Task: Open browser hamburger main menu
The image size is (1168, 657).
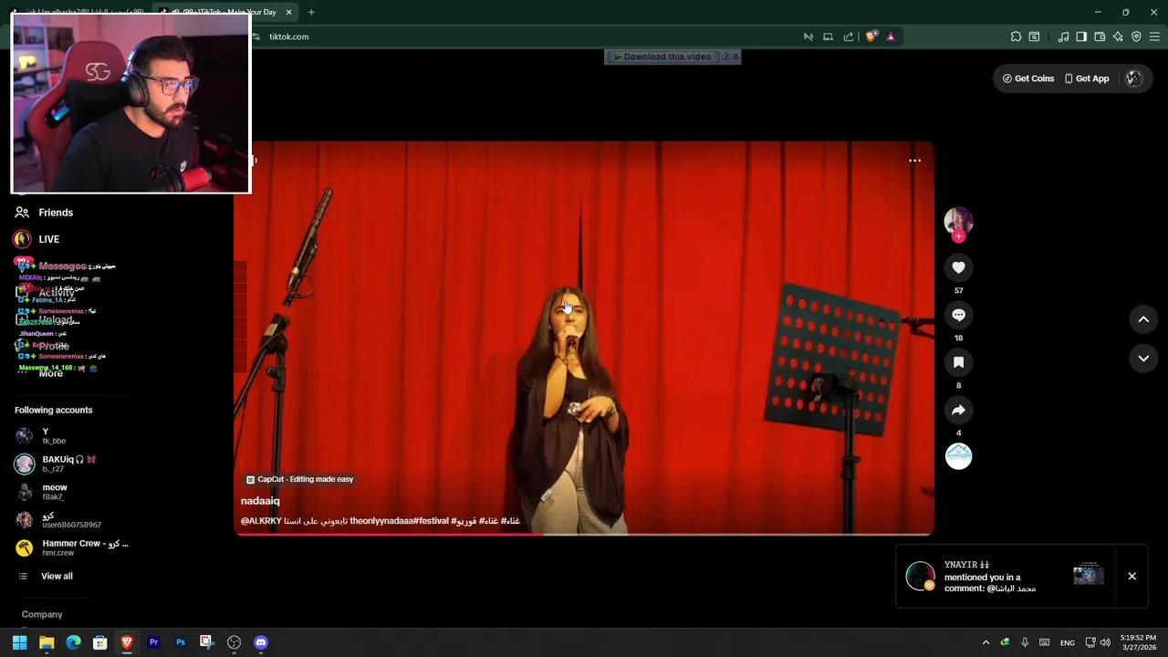Action: pyautogui.click(x=1154, y=36)
